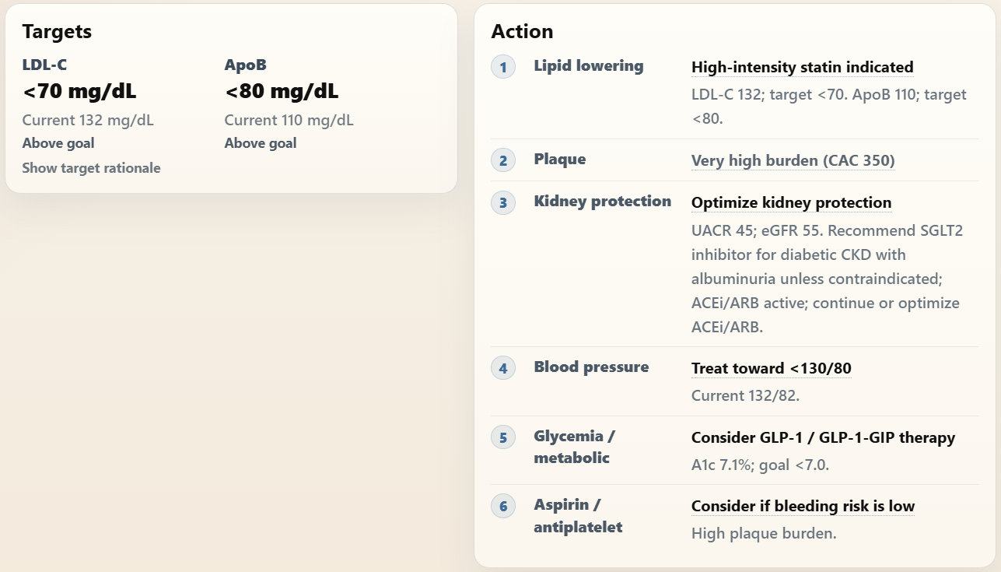Select the Lipid lowering row label
The height and width of the screenshot is (572, 1001).
(x=588, y=66)
